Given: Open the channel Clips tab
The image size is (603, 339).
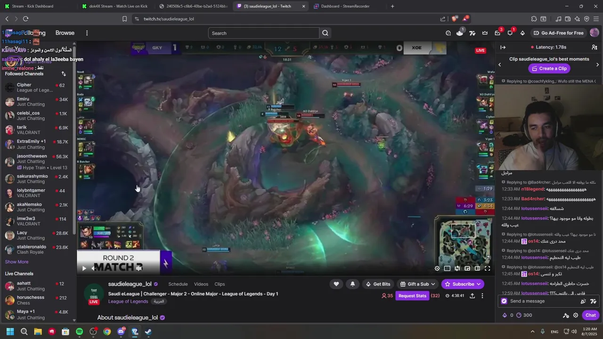Looking at the screenshot, I should 220,284.
